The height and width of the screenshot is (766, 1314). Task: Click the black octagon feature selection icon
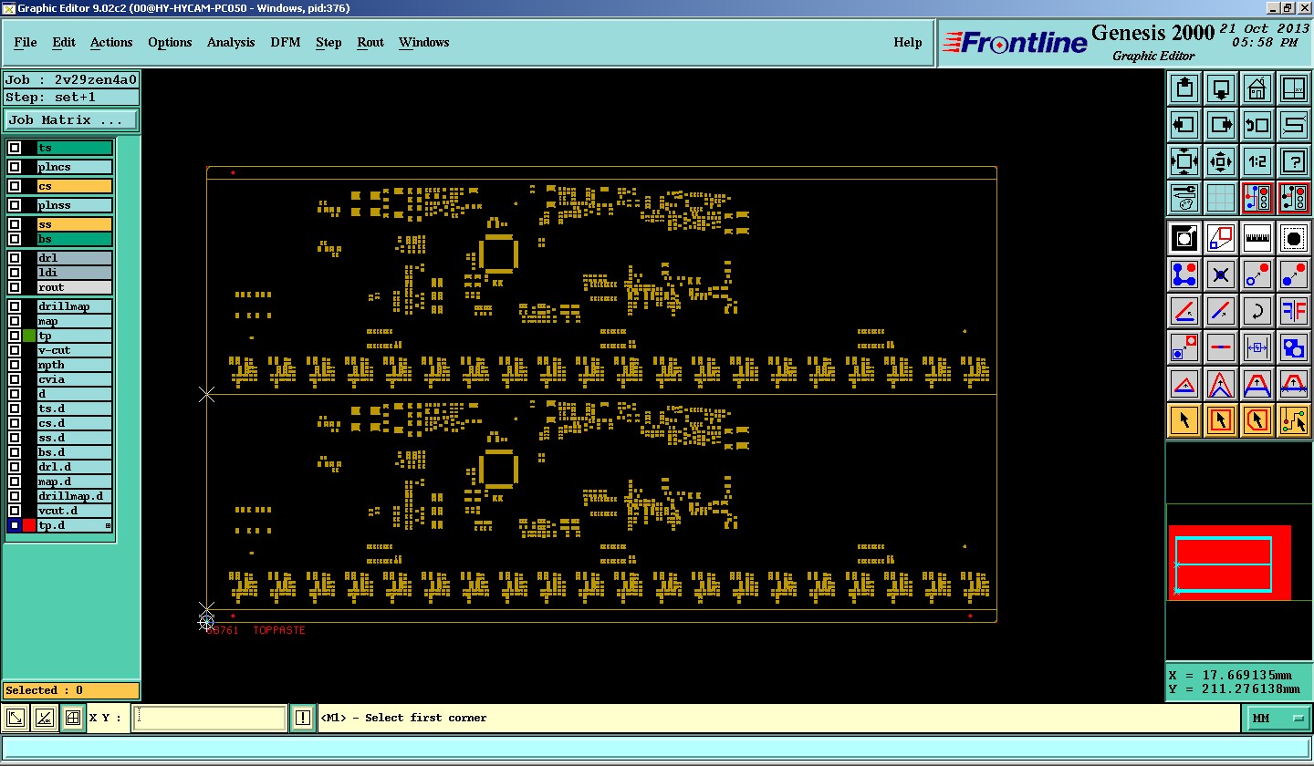pos(1294,238)
